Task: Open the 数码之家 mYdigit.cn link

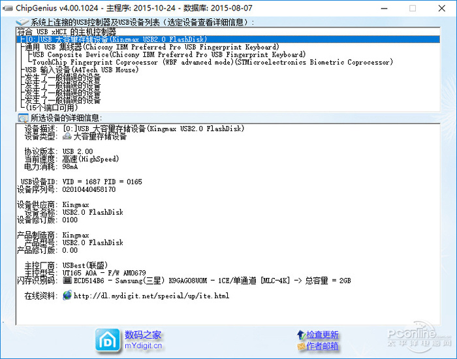Action: click(144, 339)
